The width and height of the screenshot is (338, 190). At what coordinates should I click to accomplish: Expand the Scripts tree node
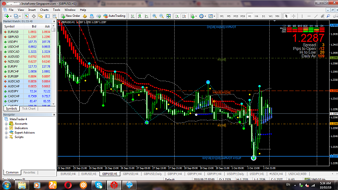tap(6, 137)
